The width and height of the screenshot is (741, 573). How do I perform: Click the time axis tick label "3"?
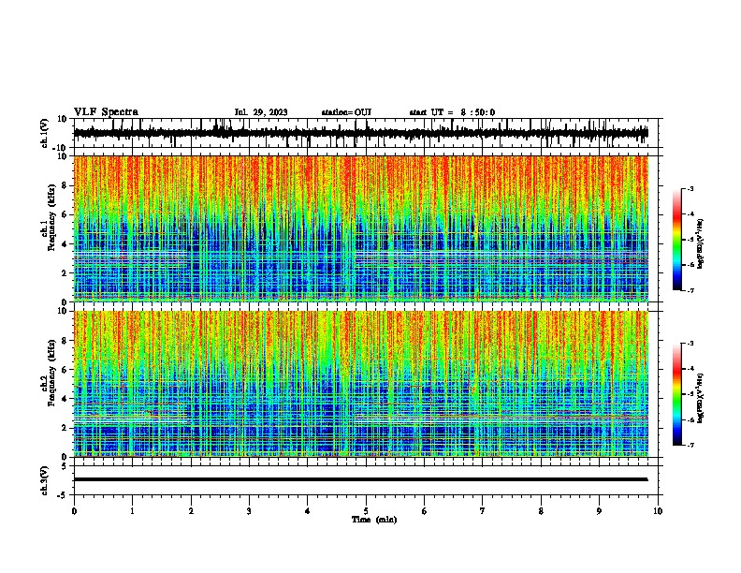(x=249, y=511)
